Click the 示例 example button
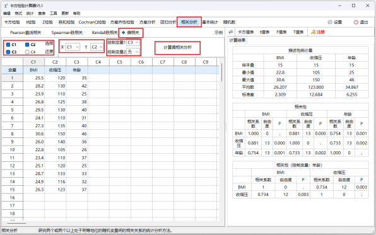Screen dimensions: 376x235 218,33
